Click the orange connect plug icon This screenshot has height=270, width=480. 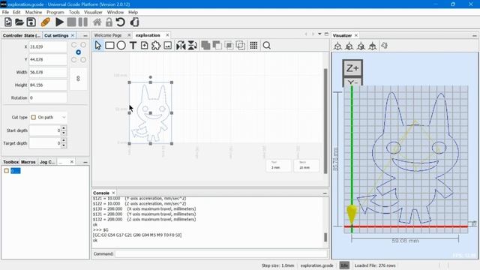pyautogui.click(x=45, y=22)
